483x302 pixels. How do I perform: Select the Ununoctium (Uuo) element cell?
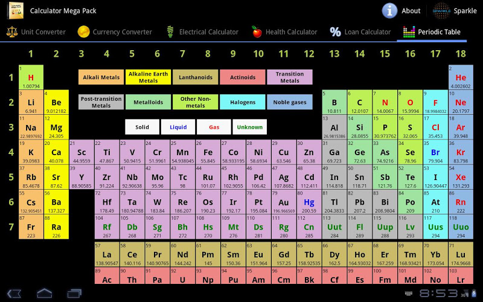pyautogui.click(x=461, y=227)
